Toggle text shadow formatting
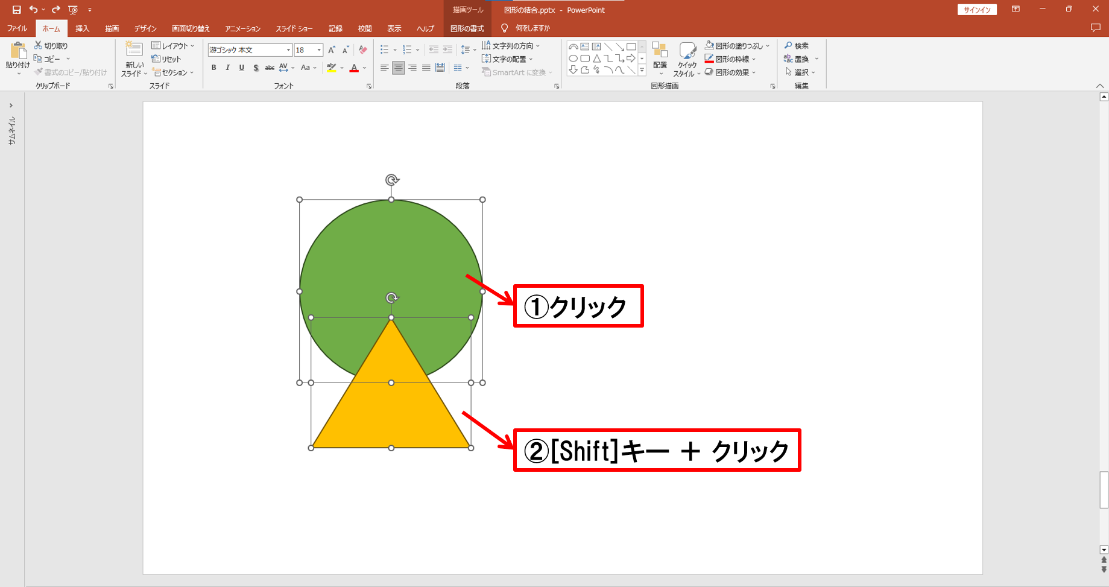The height and width of the screenshot is (587, 1109). tap(256, 68)
